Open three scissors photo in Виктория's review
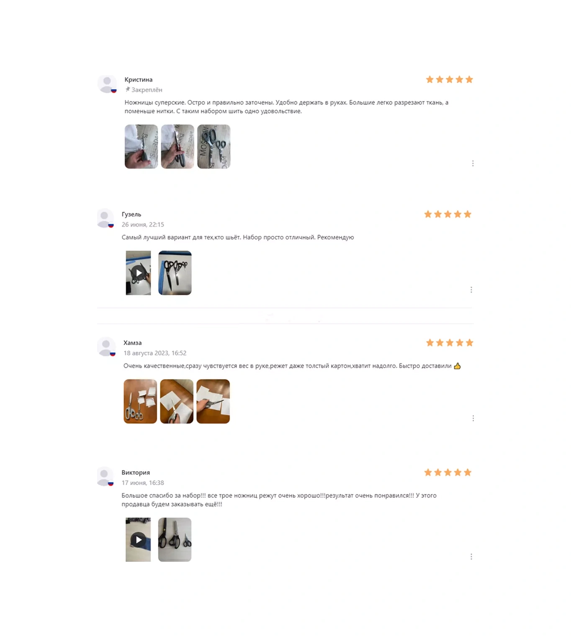Image resolution: width=571 pixels, height=637 pixels. [x=175, y=540]
